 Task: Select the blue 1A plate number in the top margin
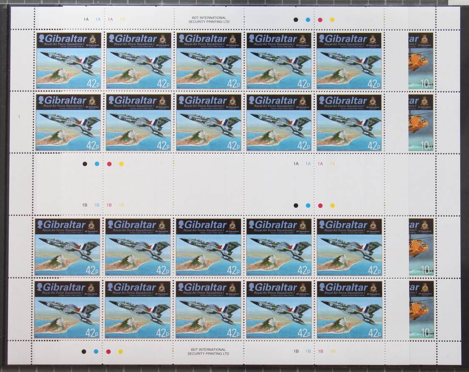(x=98, y=20)
